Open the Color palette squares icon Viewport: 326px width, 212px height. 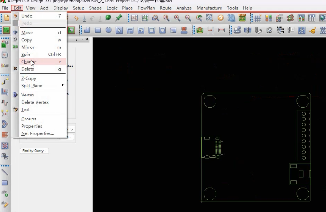268,18
